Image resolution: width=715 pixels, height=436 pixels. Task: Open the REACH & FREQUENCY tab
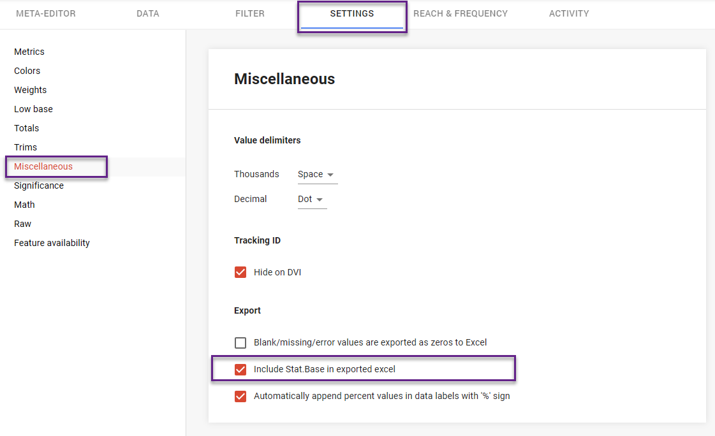click(461, 13)
